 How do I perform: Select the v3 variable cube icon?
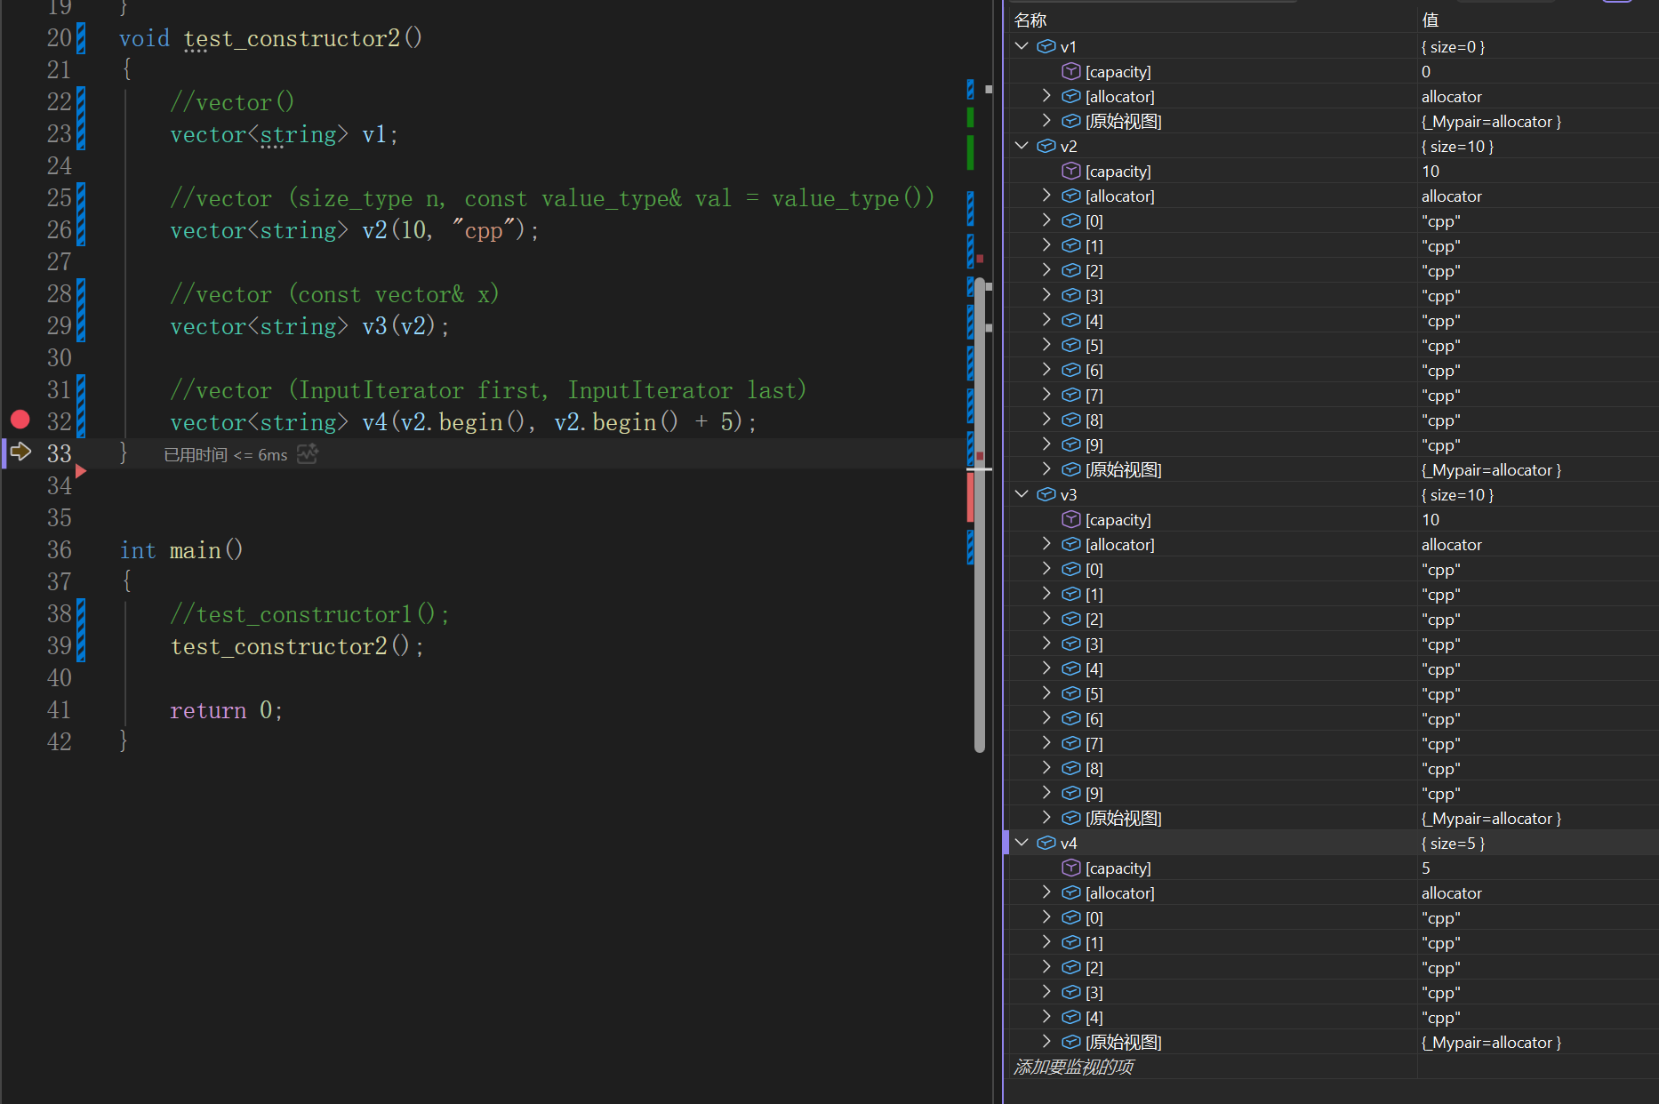pos(1046,494)
